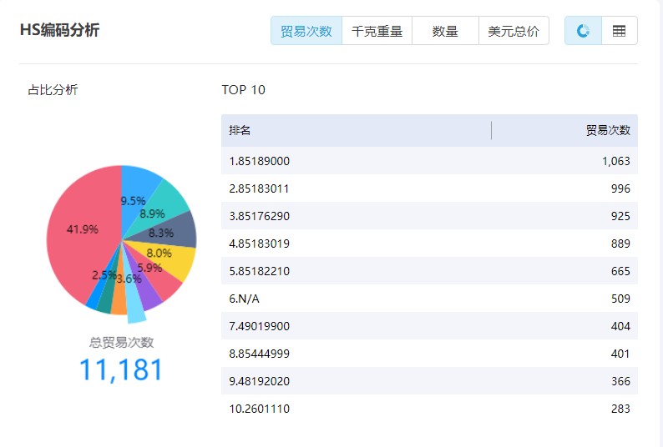Click the value 283
Viewport: 663px width, 447px height.
(620, 409)
